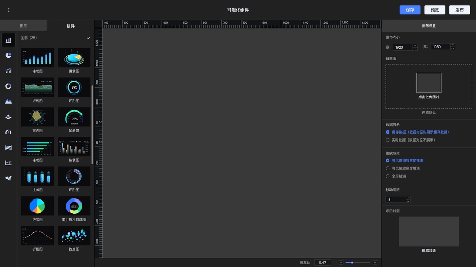The height and width of the screenshot is (267, 476).
Task: Choose 等比缩放高度铺满 scaling mode
Action: coord(388,168)
